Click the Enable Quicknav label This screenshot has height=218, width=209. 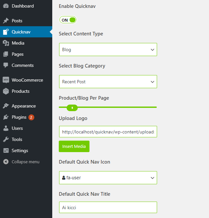[77, 6]
